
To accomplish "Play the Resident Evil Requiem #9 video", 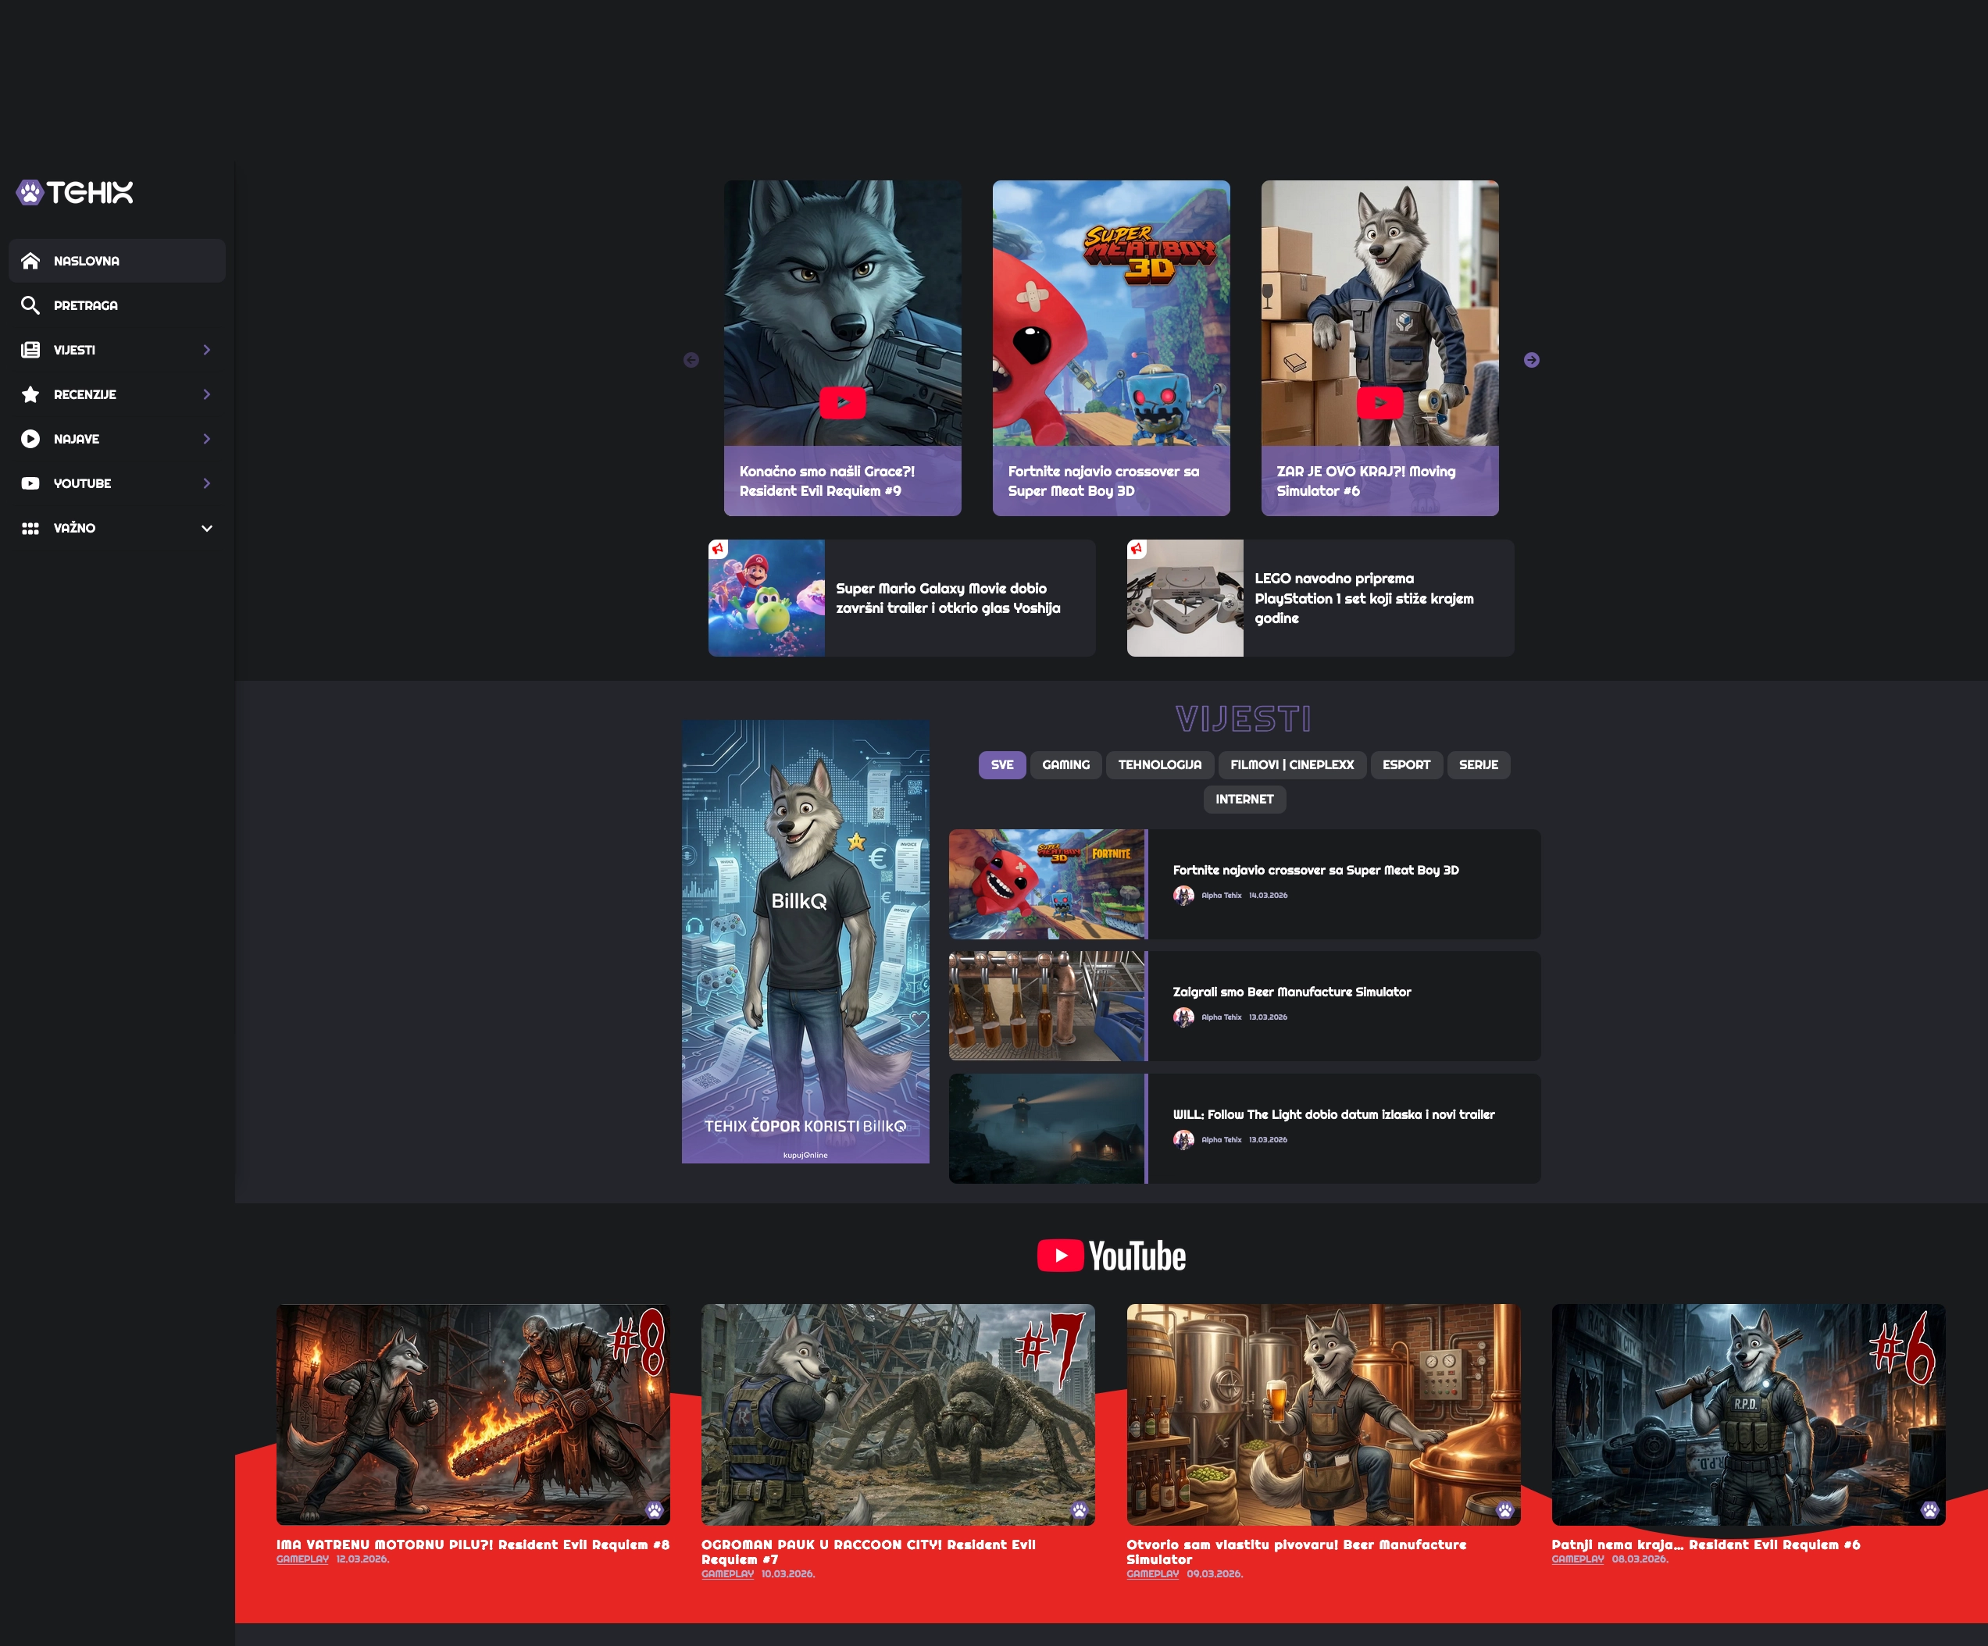I will (x=841, y=403).
